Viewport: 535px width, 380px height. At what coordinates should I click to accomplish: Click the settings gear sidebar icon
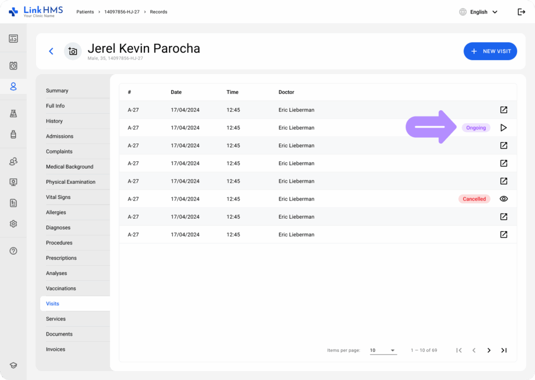pyautogui.click(x=14, y=223)
